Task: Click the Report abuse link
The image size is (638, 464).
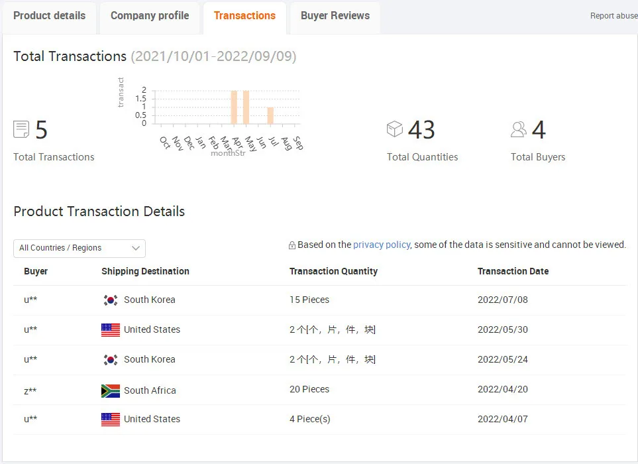Action: pyautogui.click(x=613, y=16)
